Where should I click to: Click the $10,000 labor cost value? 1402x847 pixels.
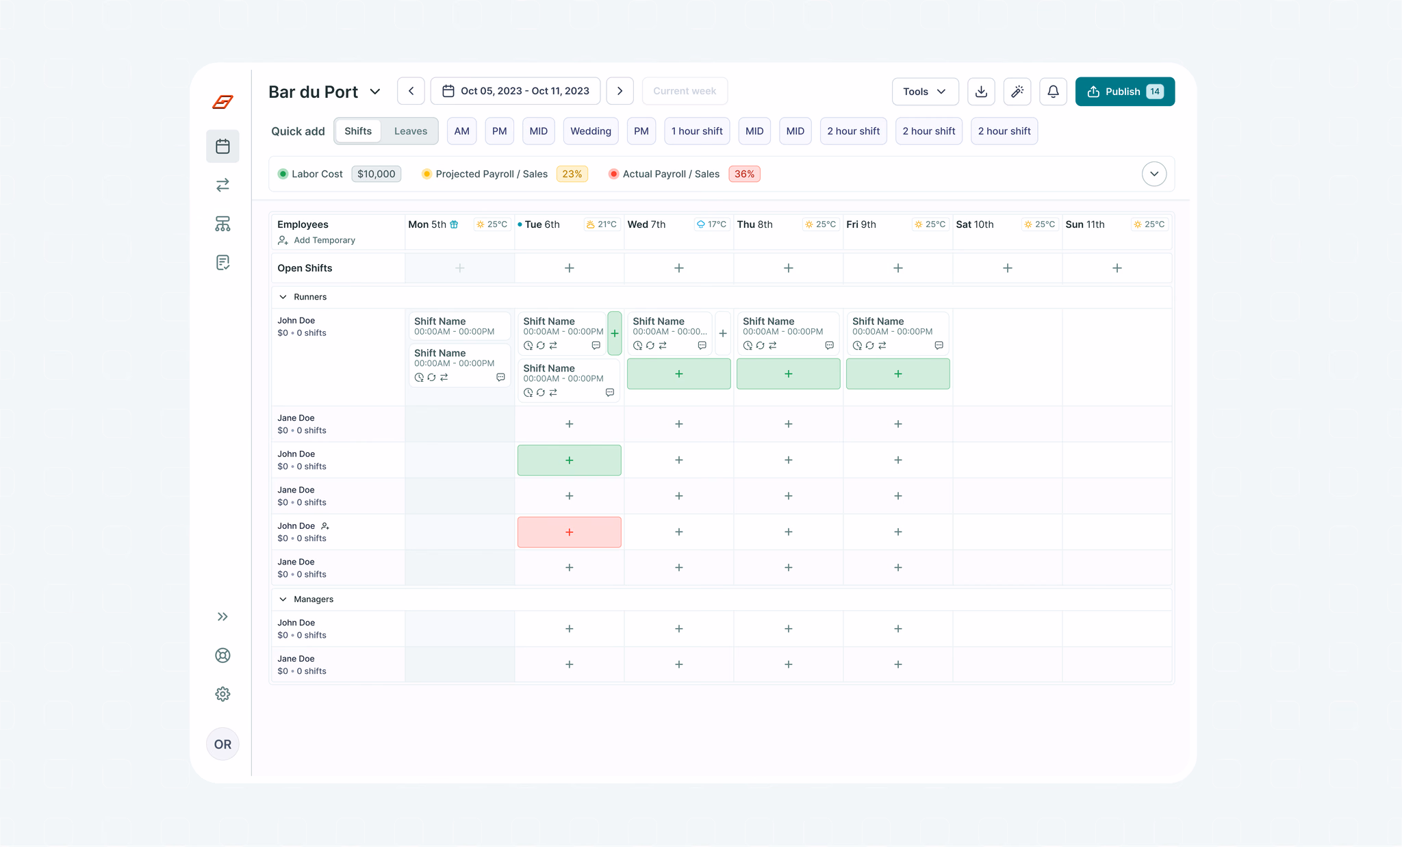(377, 174)
